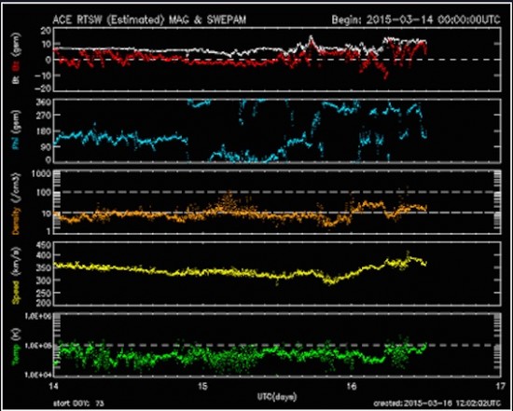The width and height of the screenshot is (513, 411).
Task: Click the start DOY 73 text
Action: [78, 404]
